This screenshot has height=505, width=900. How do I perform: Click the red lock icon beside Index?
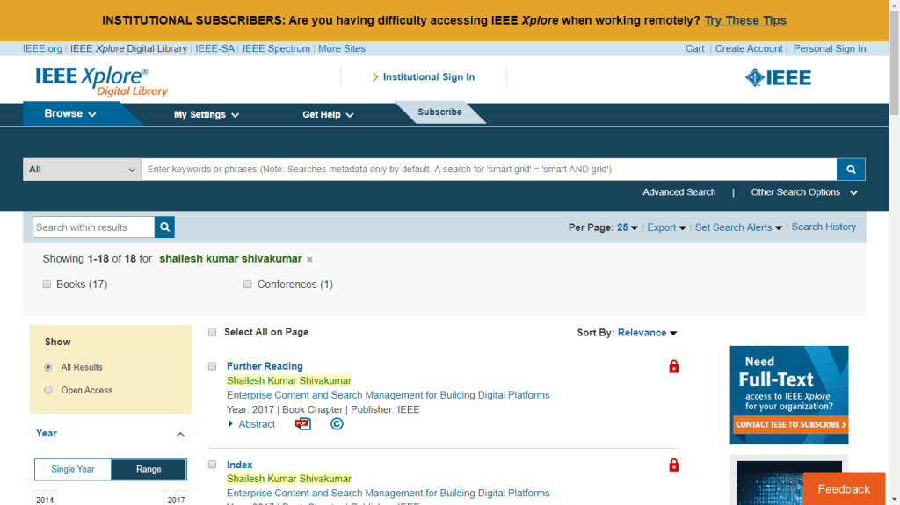click(674, 465)
